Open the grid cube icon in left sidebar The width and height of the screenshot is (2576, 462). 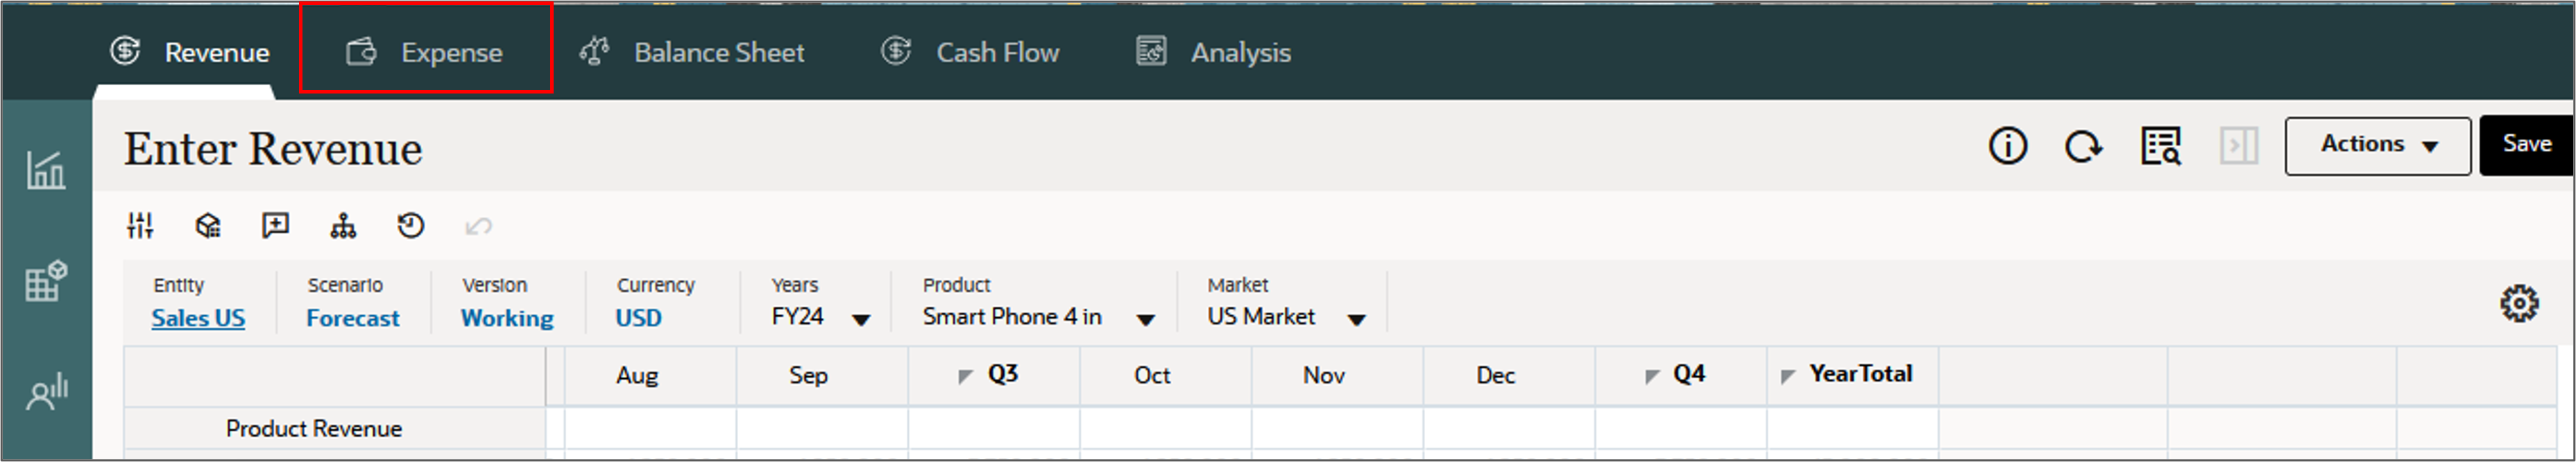(46, 281)
